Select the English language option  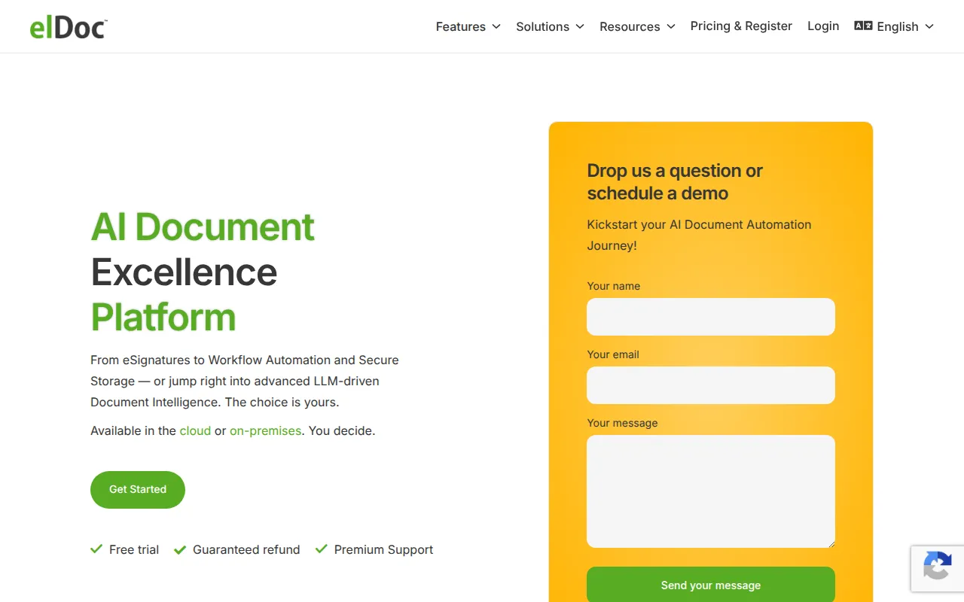[x=898, y=26]
